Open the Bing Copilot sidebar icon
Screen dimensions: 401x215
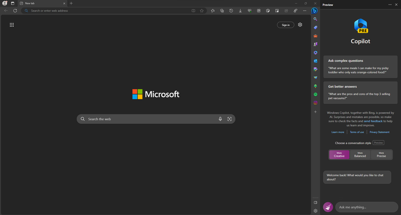tap(314, 11)
